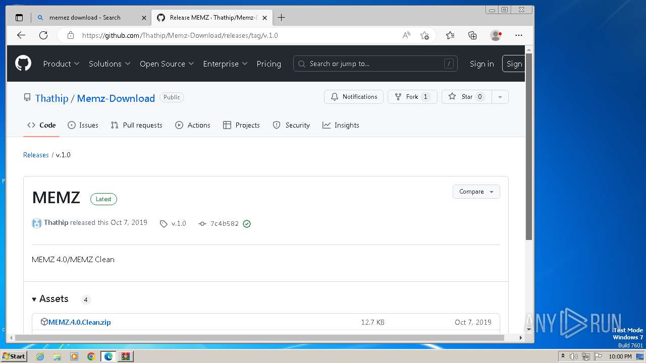Open commit 7c4b582

219,223
